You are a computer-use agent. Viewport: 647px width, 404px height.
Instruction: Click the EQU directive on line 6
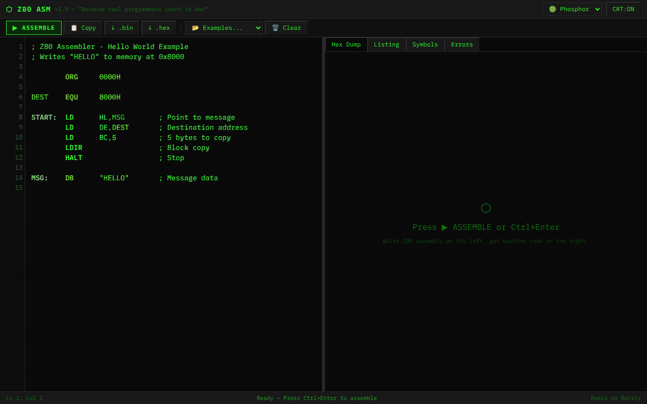tap(72, 97)
